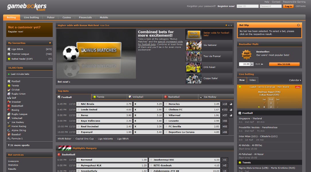Favourite star toggle for Real Sociedad
Viewport: 311px width, 172px height.
point(79,126)
